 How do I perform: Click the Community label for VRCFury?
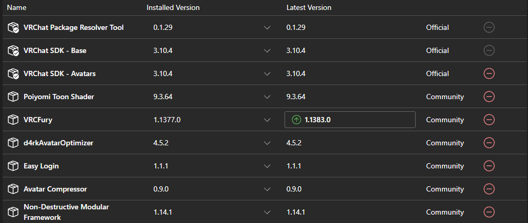click(445, 120)
